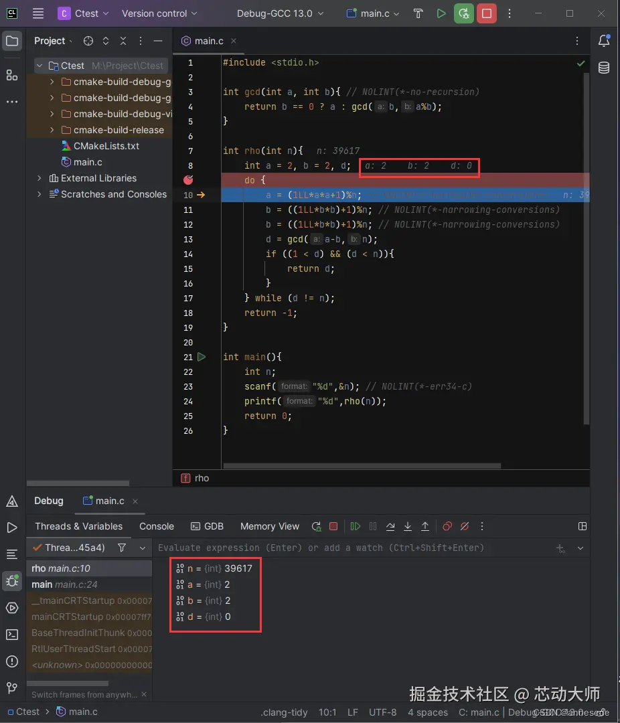Click Resume Program in debug toolbar

[x=356, y=526]
